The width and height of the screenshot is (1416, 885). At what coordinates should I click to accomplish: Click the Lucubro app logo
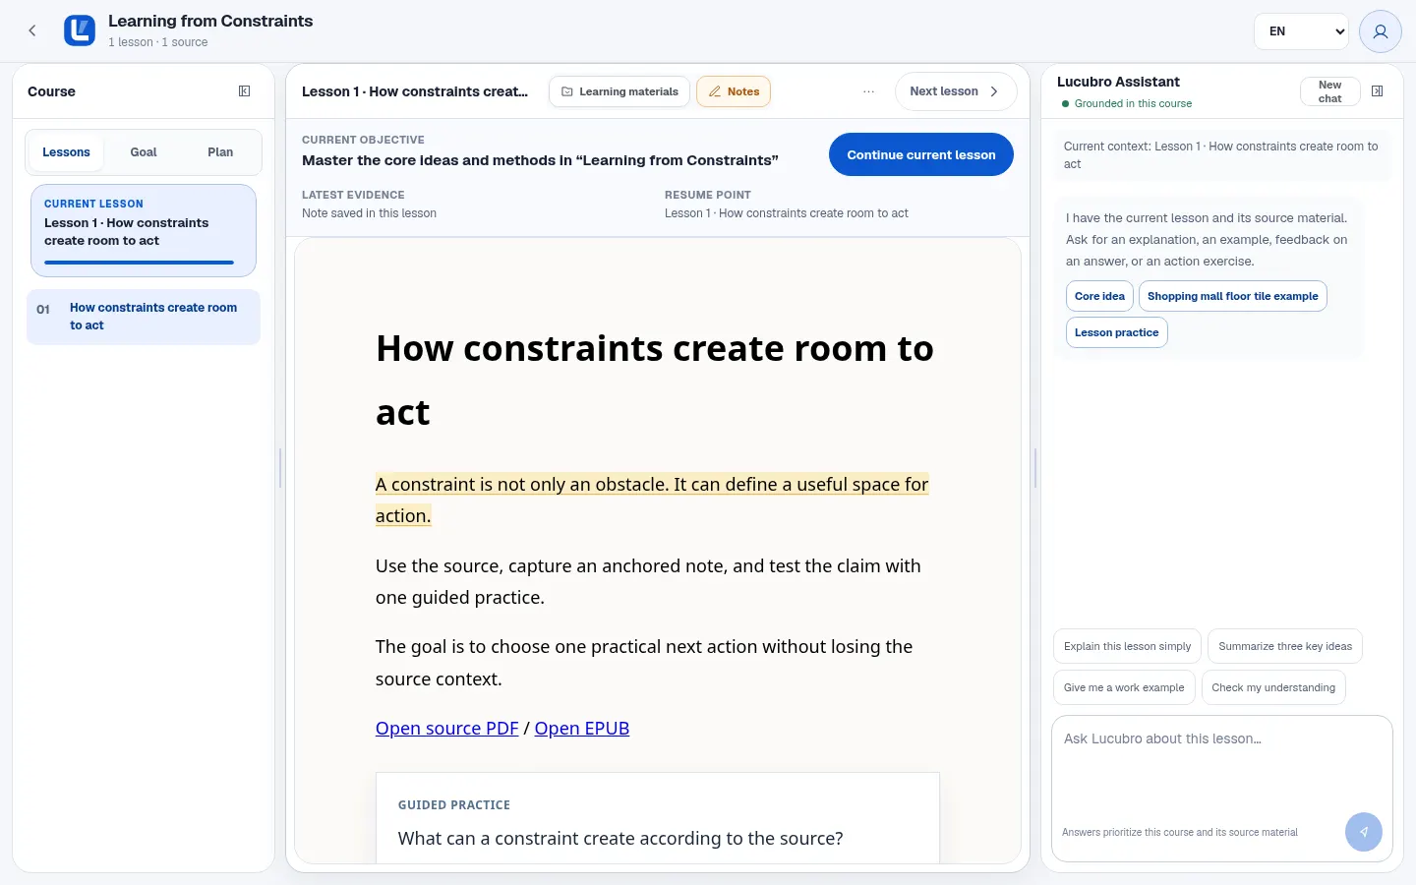click(x=80, y=30)
